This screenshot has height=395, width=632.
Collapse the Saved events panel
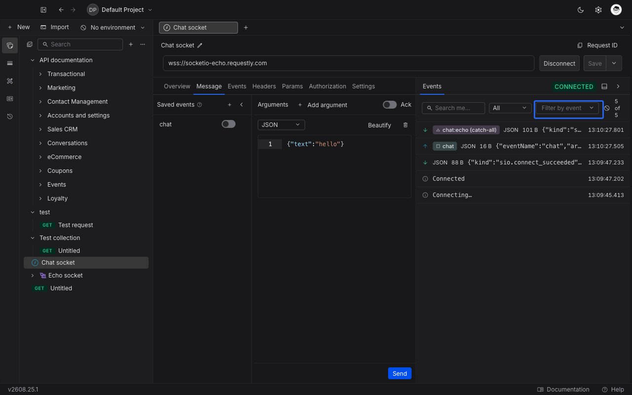click(x=241, y=105)
